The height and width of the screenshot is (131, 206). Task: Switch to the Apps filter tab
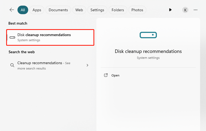[37, 10]
